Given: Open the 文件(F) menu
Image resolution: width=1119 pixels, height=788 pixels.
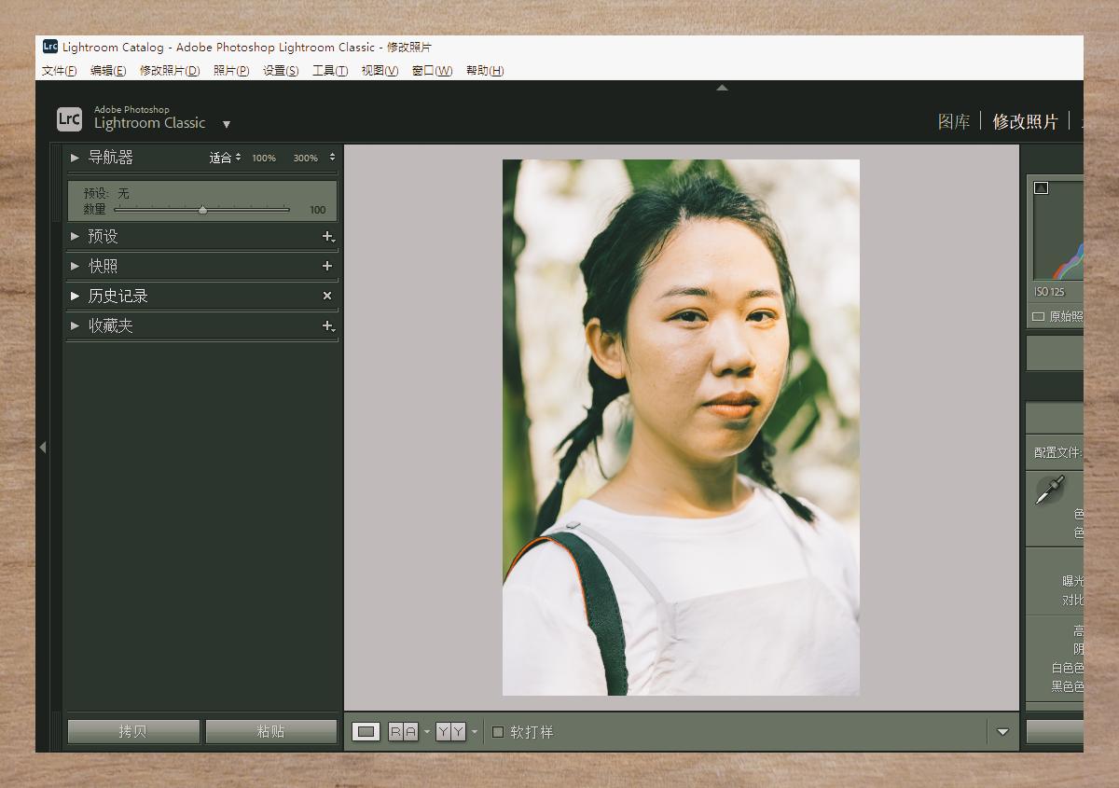Looking at the screenshot, I should coord(59,71).
